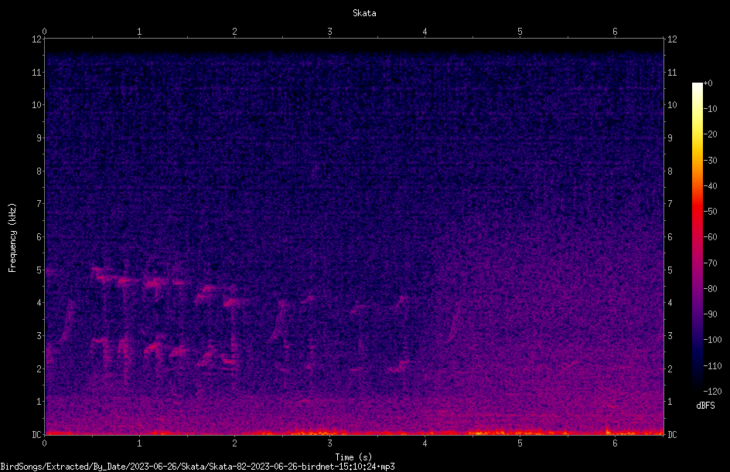Click the "DC" label on the right frequency axis

[672, 435]
